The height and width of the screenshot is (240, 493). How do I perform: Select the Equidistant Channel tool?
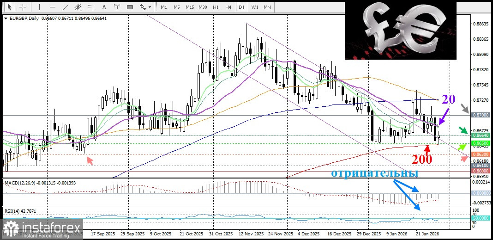click(78, 6)
